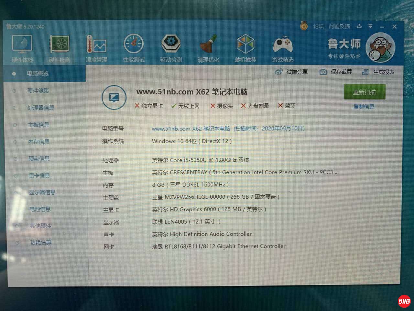Click 光盘刻录 status indicator
This screenshot has width=414, height=311.
255,106
